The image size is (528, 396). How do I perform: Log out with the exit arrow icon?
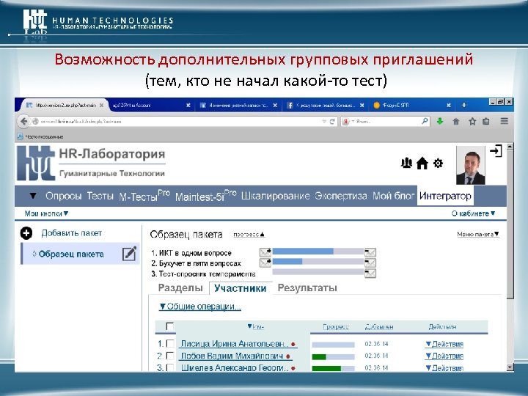click(496, 151)
